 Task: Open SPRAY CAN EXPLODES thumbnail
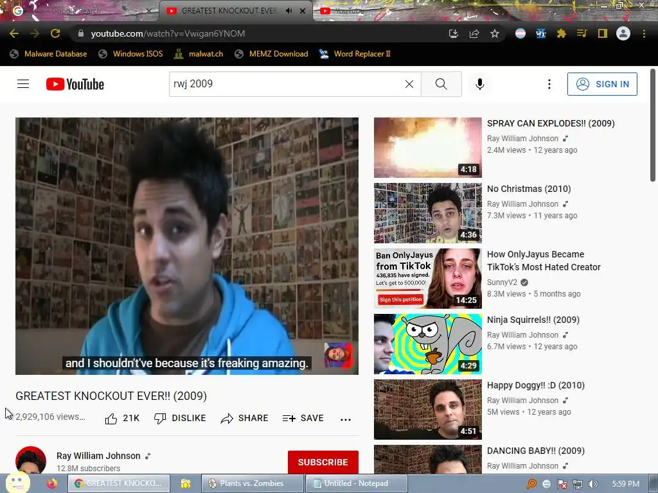[427, 148]
